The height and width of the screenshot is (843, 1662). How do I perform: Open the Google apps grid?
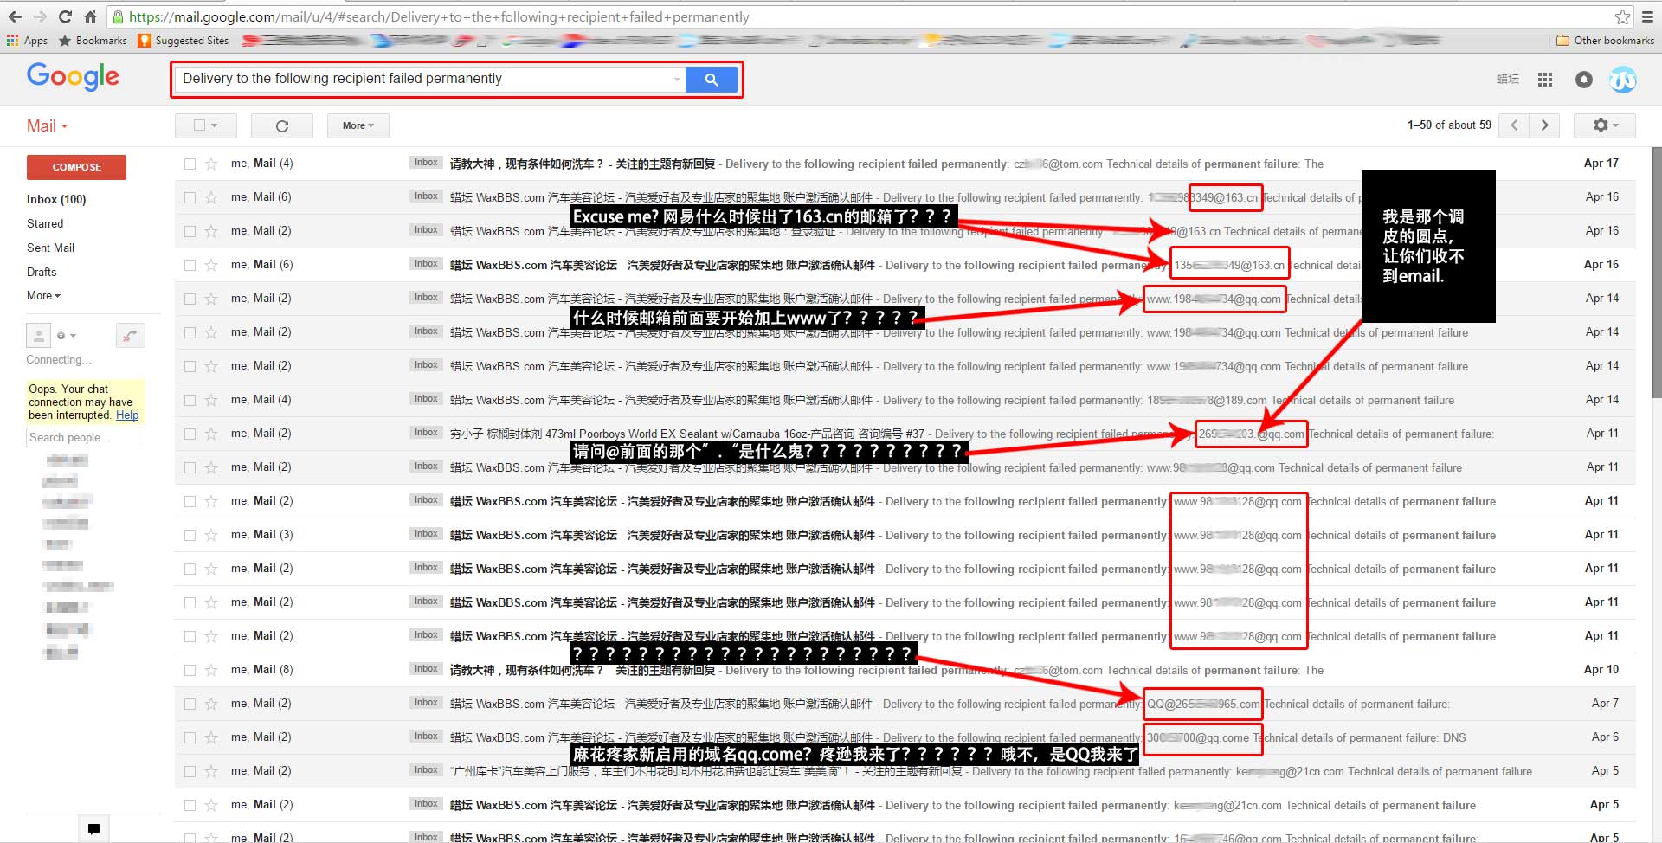[x=1544, y=80]
